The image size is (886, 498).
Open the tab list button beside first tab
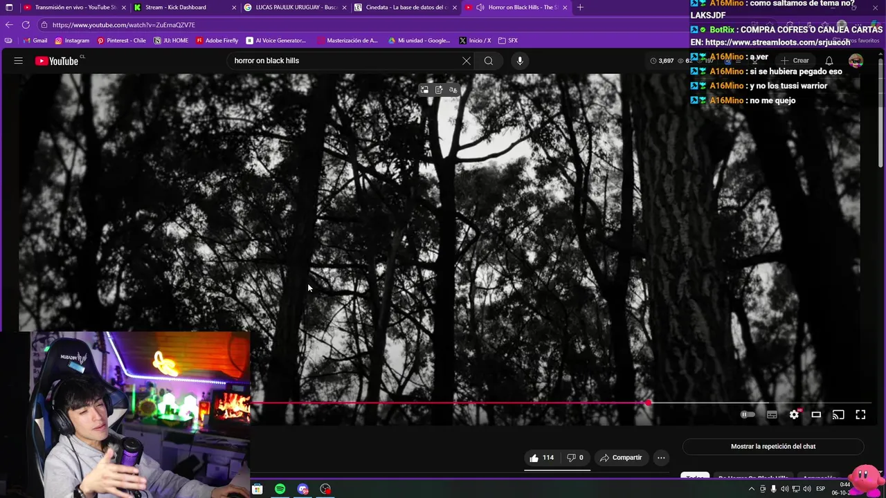point(8,8)
